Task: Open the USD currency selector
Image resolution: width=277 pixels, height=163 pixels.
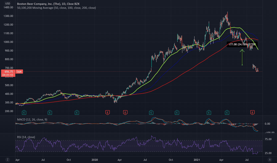Action: [x=8, y=3]
